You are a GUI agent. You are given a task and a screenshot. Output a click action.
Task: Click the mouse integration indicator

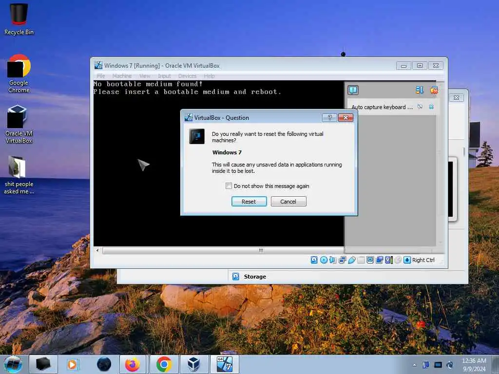pos(398,260)
